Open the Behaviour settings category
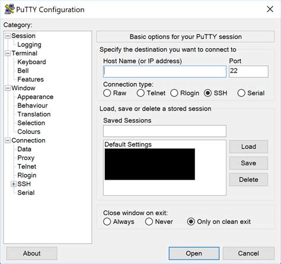Image resolution: width=281 pixels, height=264 pixels. [x=33, y=106]
